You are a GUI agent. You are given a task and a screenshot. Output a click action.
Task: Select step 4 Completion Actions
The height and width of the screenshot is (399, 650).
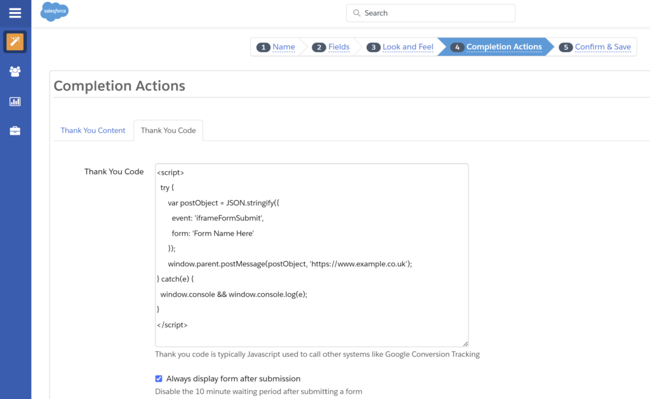pyautogui.click(x=496, y=47)
